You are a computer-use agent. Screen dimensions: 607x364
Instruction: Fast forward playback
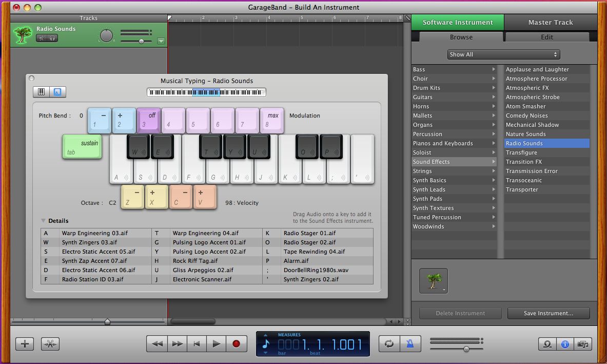pyautogui.click(x=178, y=343)
